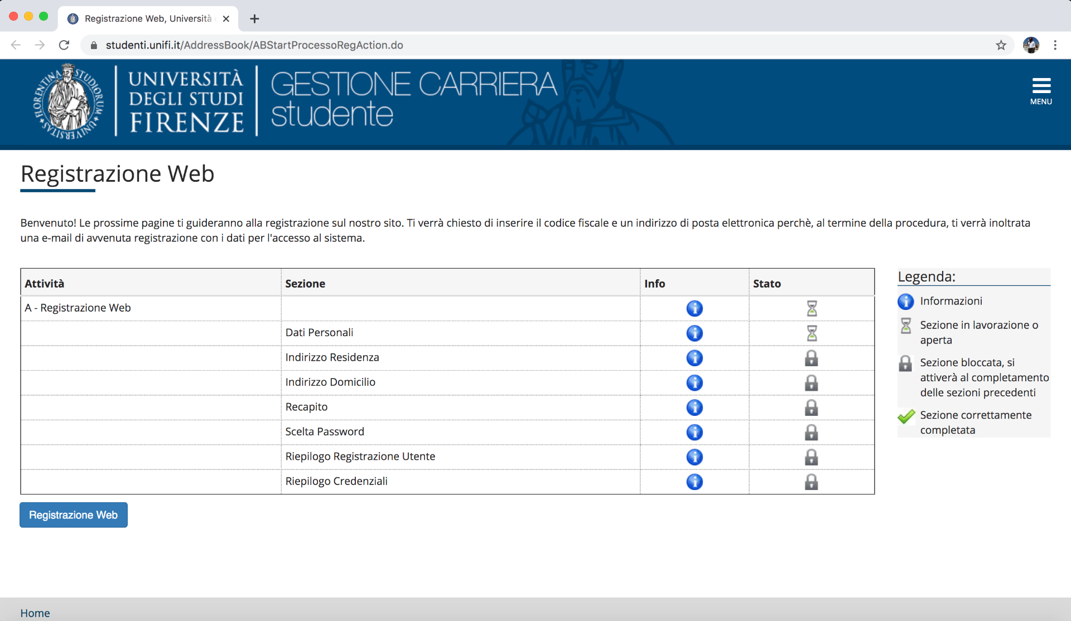Open the Home footer link
1071x621 pixels.
(x=35, y=613)
